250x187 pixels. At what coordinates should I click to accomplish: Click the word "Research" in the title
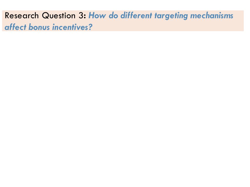click(x=22, y=16)
